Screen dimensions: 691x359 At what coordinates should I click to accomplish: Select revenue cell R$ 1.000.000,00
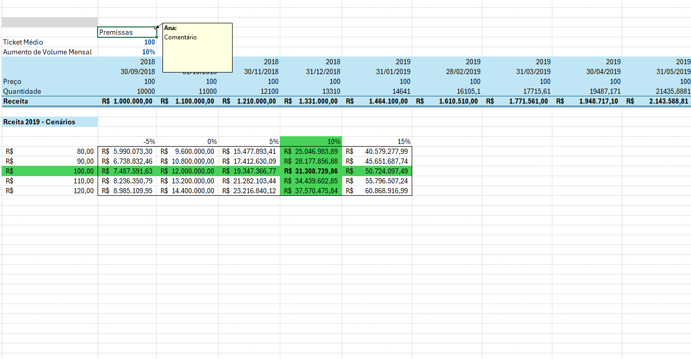pos(127,101)
